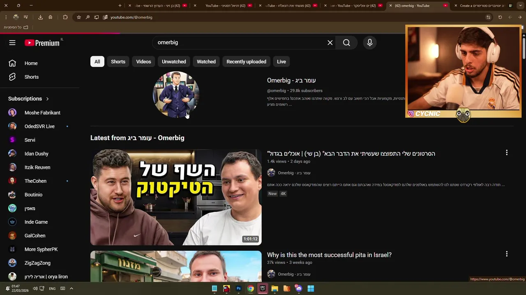
Task: Open the Omerbig - עומר ביג channel title
Action: pos(291,80)
